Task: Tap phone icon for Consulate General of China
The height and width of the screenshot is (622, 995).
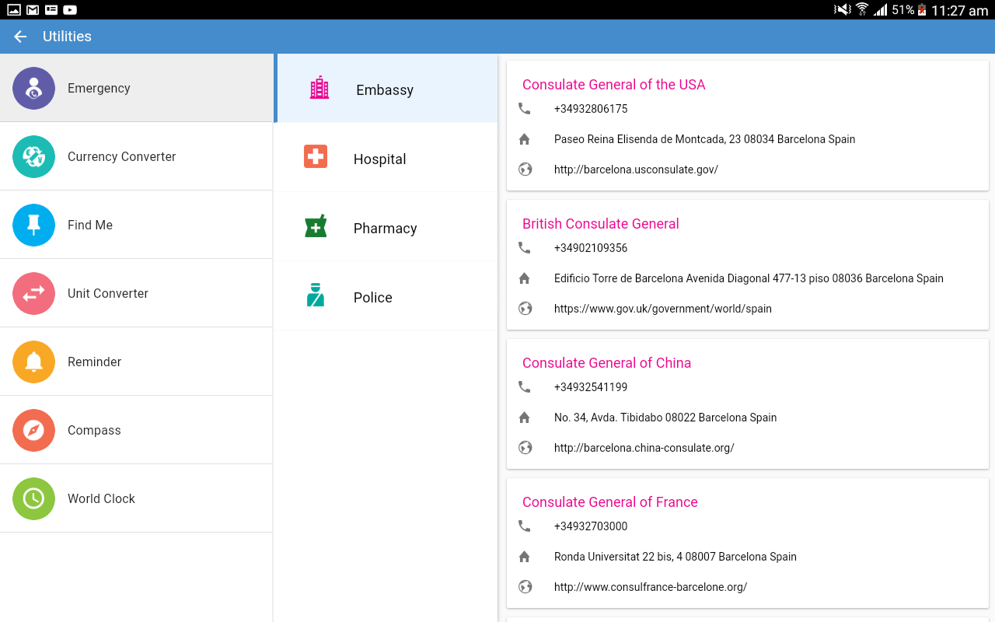Action: (x=525, y=387)
